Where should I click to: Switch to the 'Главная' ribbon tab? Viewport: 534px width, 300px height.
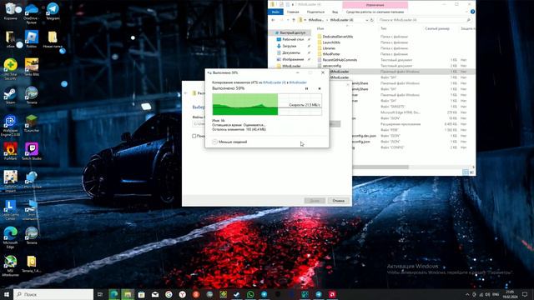[x=293, y=12]
